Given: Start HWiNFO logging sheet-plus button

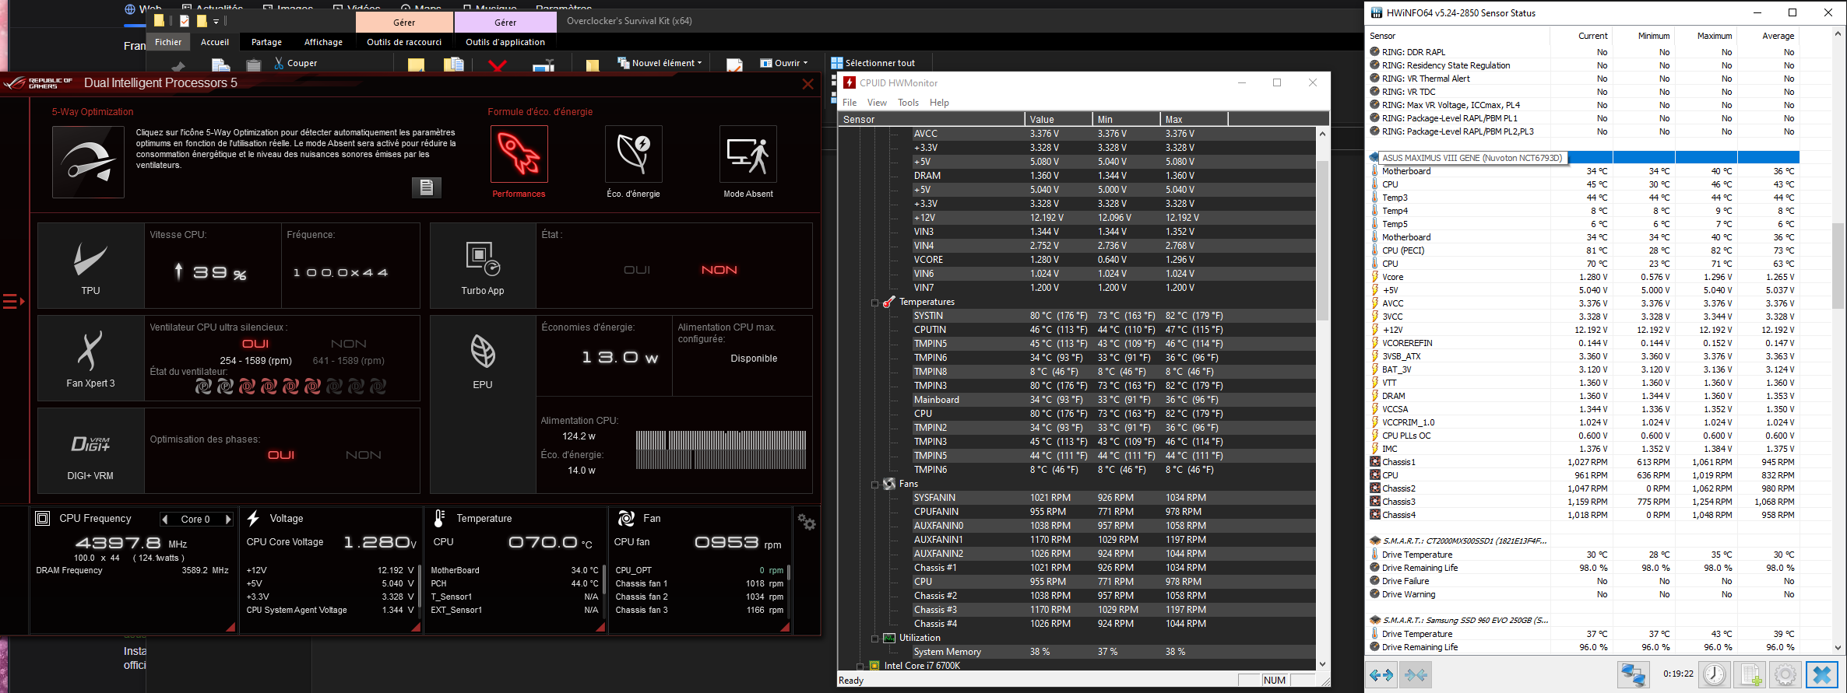Looking at the screenshot, I should click(1750, 674).
